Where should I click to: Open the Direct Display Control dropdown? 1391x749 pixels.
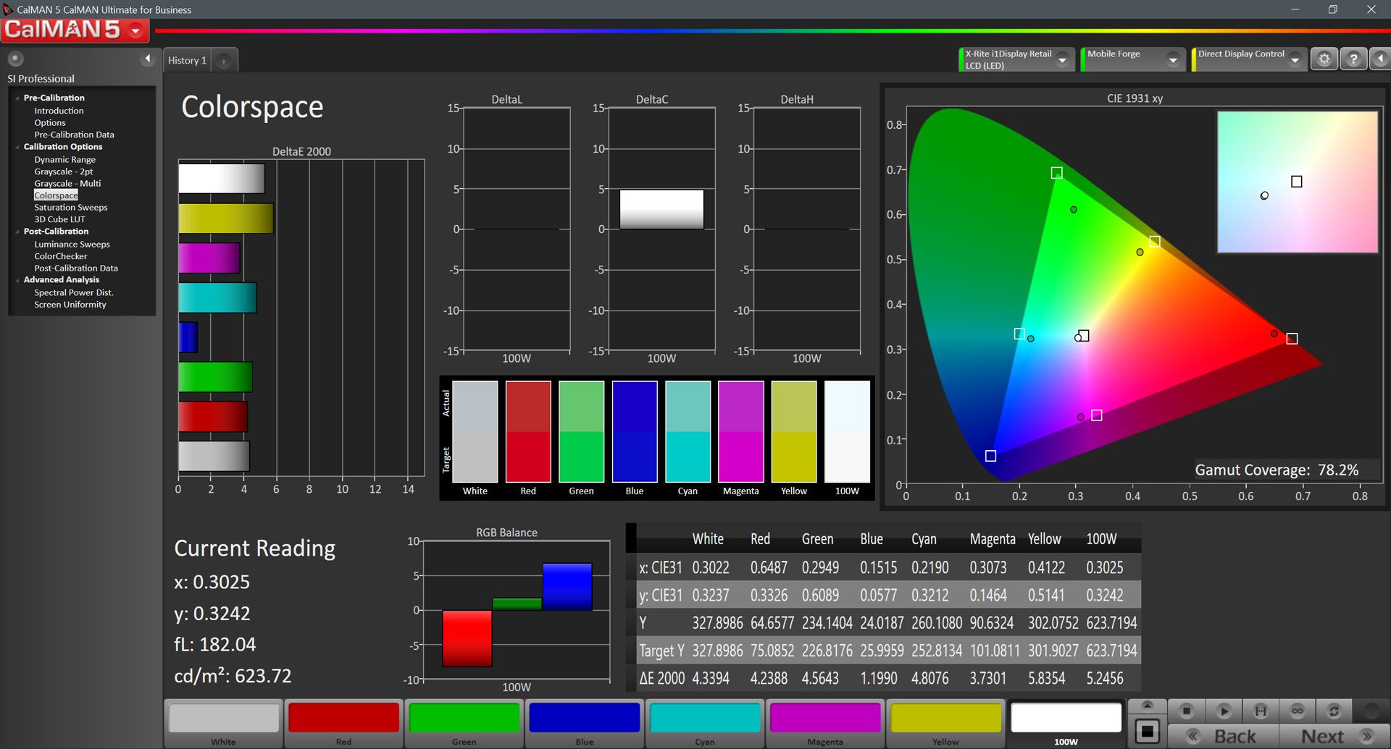click(x=1295, y=60)
